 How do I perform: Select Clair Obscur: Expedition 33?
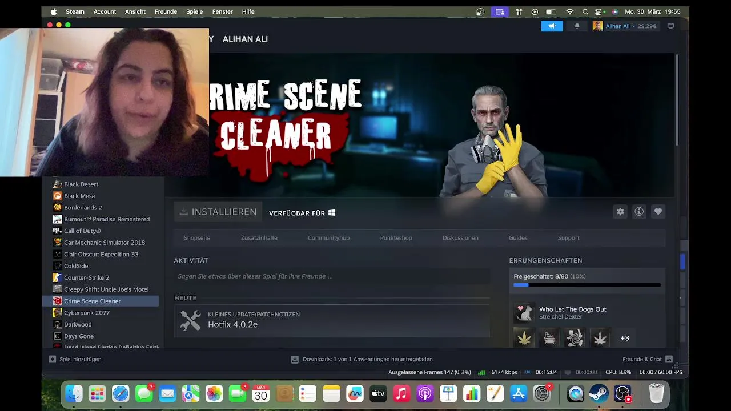click(x=101, y=255)
